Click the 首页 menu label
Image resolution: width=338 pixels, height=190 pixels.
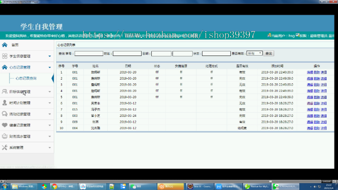(x=15, y=45)
